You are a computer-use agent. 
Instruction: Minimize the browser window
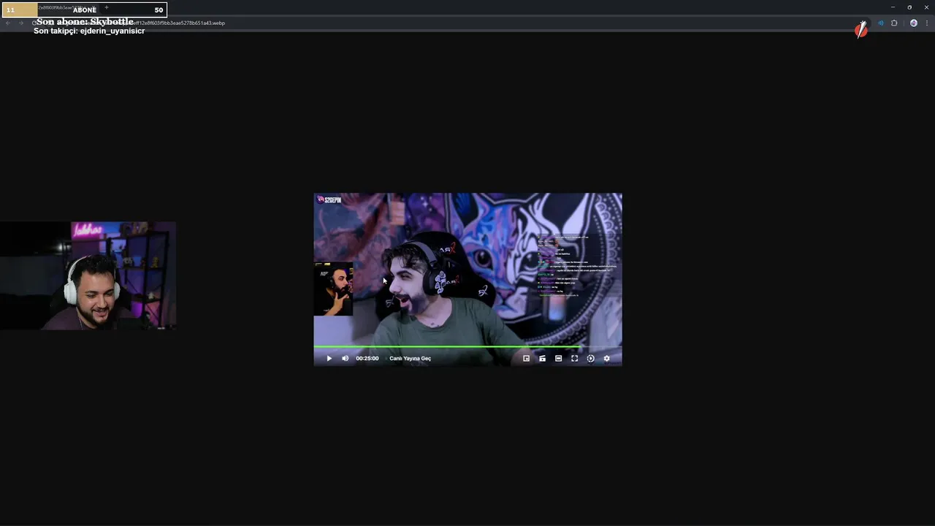pyautogui.click(x=893, y=7)
